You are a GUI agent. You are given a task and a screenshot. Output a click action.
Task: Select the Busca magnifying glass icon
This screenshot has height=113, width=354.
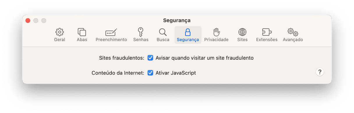[163, 32]
